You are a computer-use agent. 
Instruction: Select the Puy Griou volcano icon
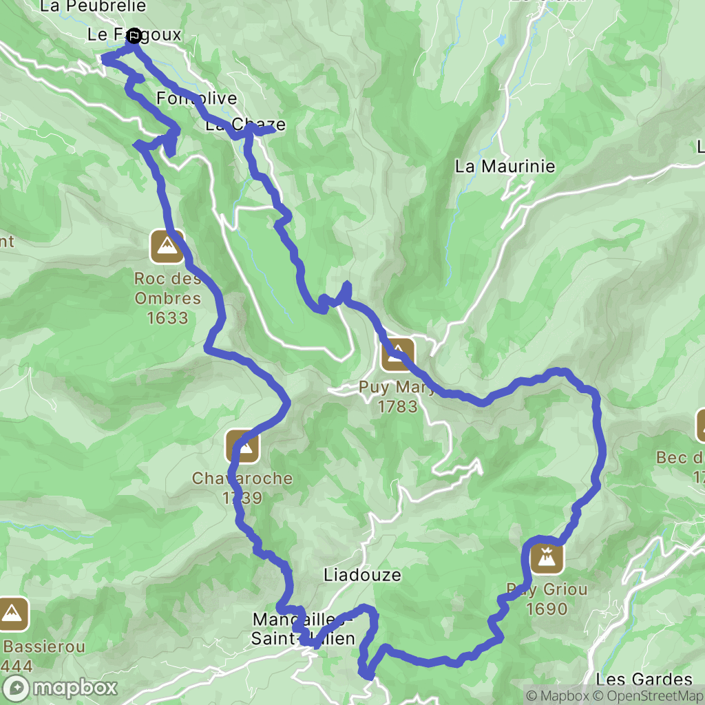pyautogui.click(x=547, y=558)
